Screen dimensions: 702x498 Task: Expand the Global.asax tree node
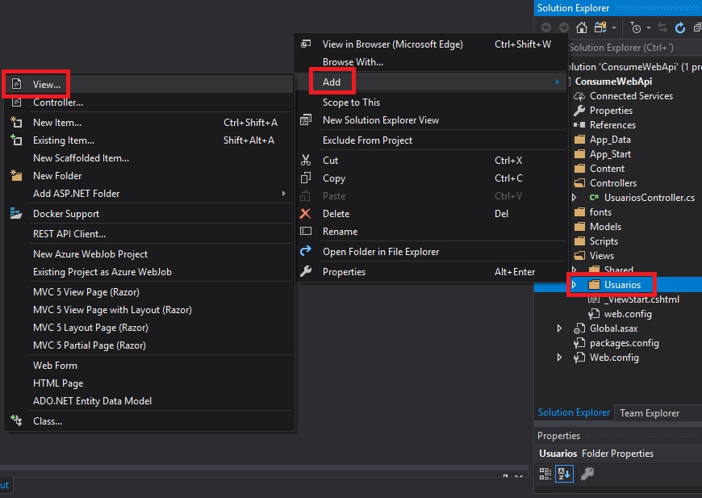558,329
